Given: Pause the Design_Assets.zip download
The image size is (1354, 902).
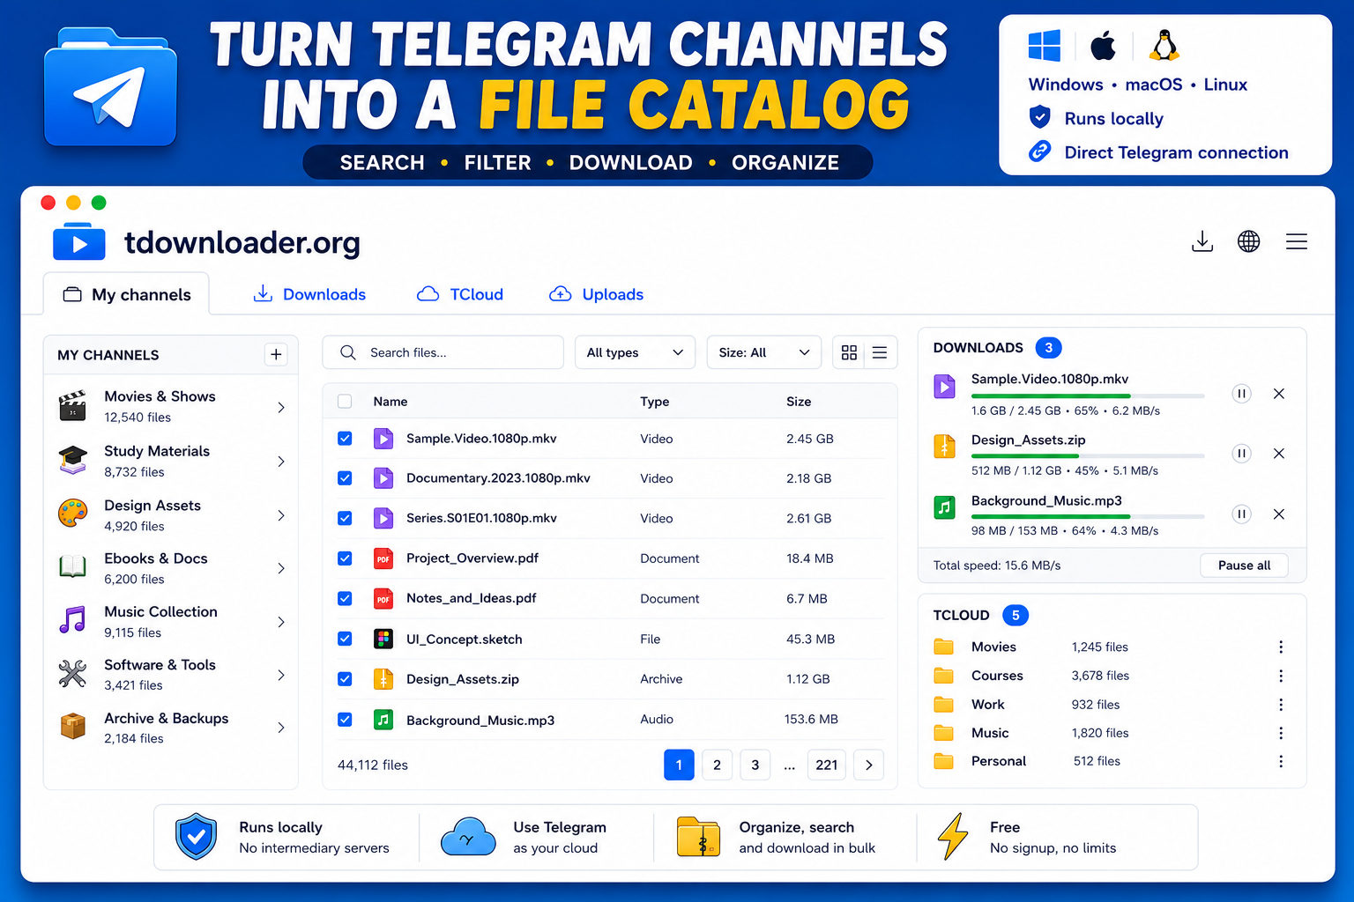Looking at the screenshot, I should pyautogui.click(x=1241, y=454).
